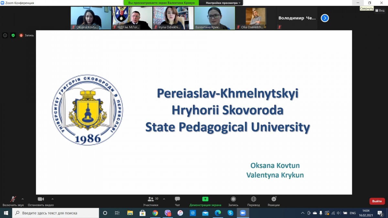
Task: Click the green encryption shield icon
Action: pyautogui.click(x=13, y=35)
